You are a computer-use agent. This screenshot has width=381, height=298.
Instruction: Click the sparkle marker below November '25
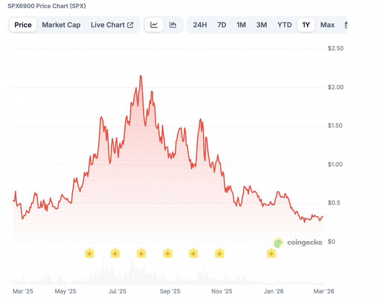pyautogui.click(x=219, y=253)
